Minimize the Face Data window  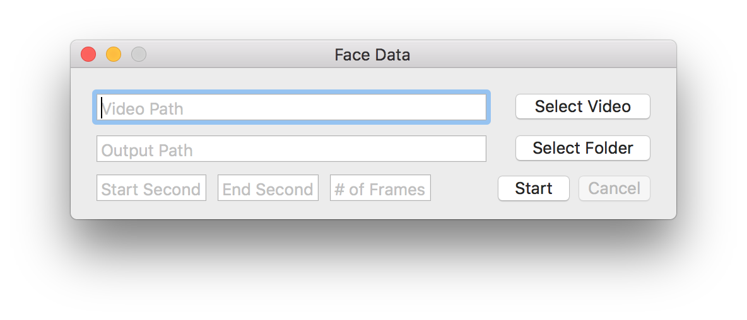[114, 55]
